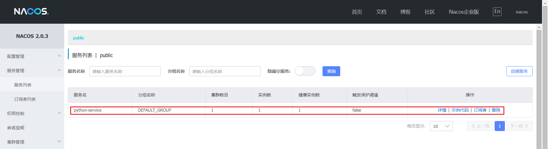The height and width of the screenshot is (149, 548).
Task: Select the public namespace tab
Action: [78, 38]
